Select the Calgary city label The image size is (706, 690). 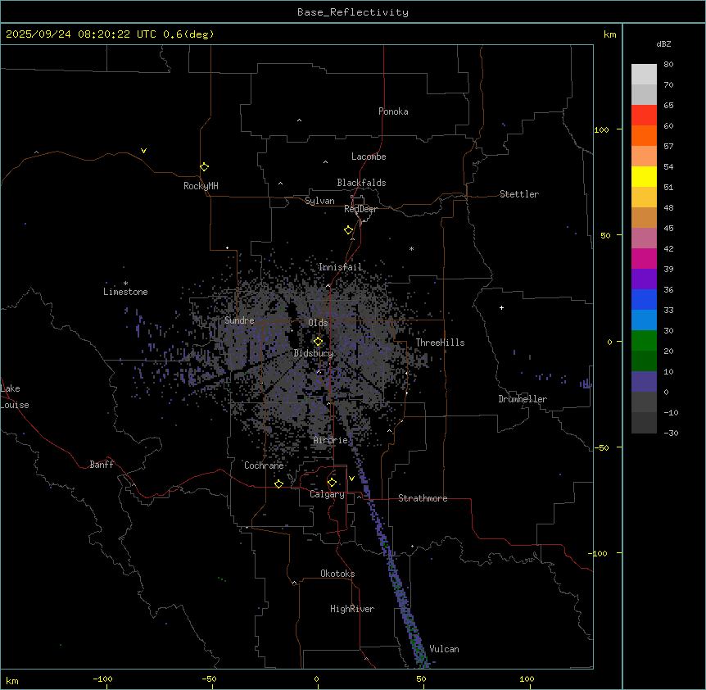click(x=327, y=495)
